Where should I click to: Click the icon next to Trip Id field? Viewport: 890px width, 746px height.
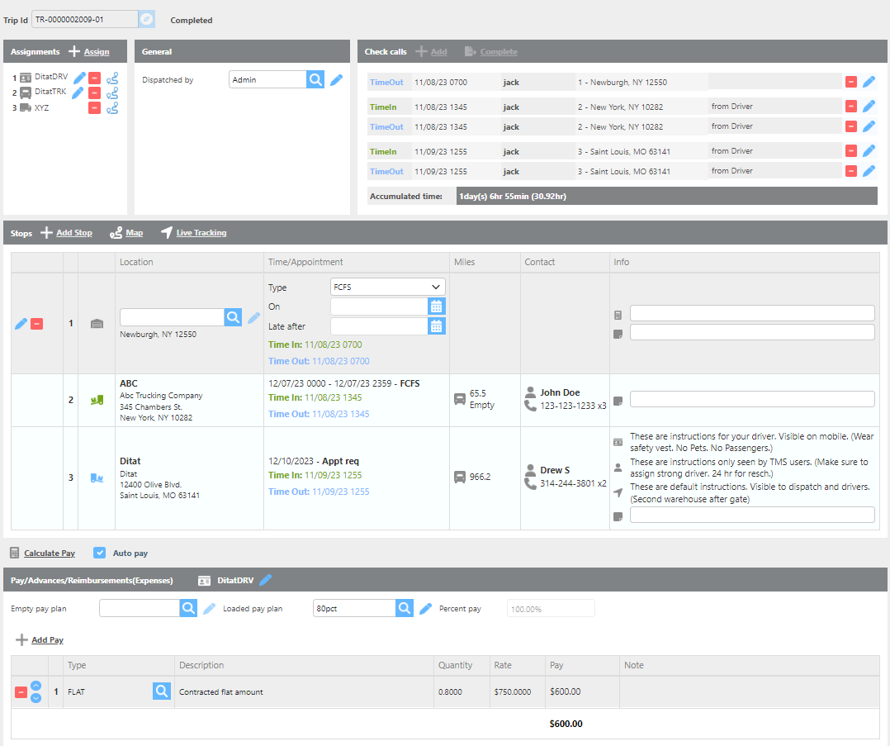146,19
